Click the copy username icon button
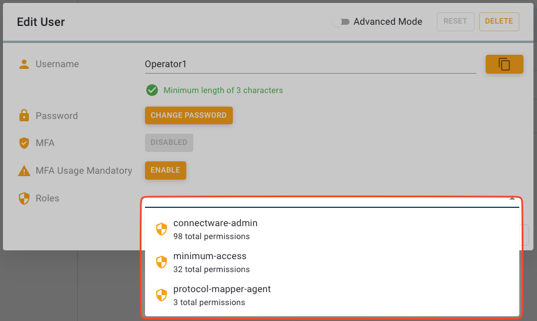The image size is (537, 321). coord(504,64)
